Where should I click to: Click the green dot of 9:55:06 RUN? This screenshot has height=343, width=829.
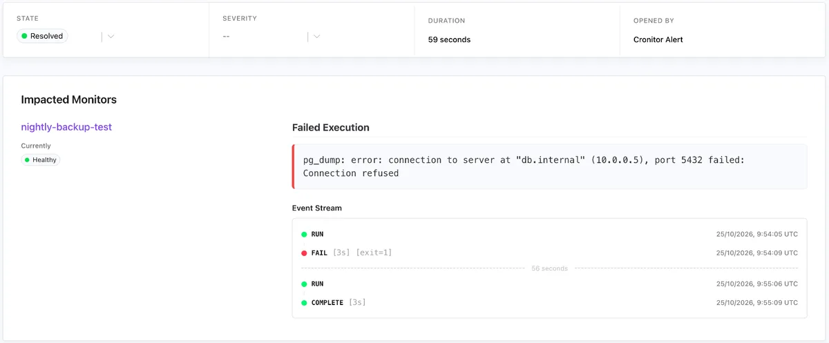click(304, 284)
